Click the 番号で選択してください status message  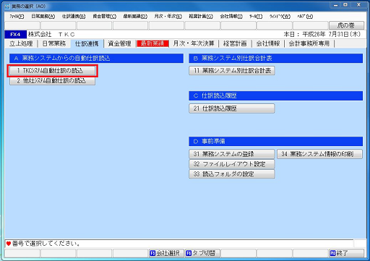pyautogui.click(x=46, y=244)
